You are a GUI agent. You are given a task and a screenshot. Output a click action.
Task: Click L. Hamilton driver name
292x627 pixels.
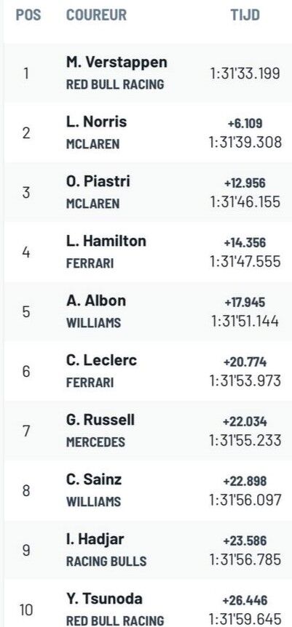(106, 241)
